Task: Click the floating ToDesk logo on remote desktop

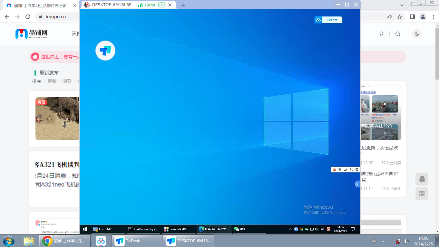Action: point(105,51)
